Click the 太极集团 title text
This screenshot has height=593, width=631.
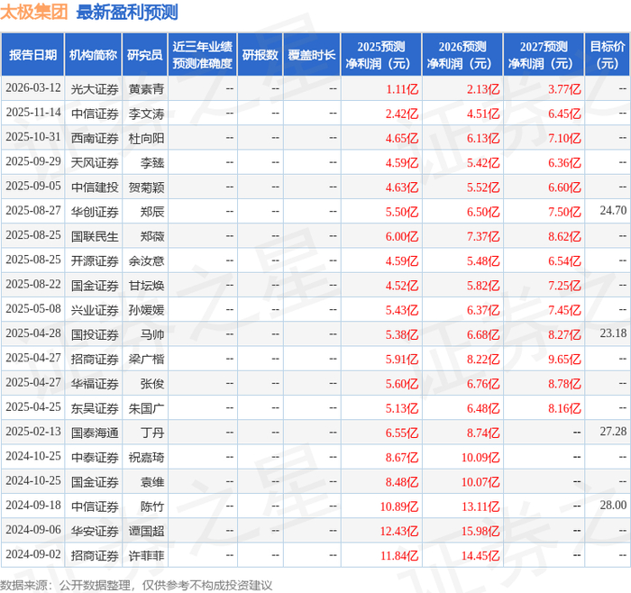(34, 12)
